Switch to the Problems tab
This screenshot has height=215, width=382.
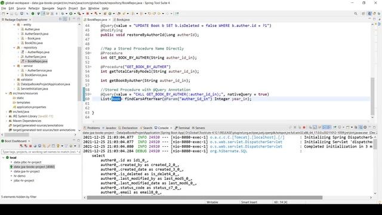92,128
